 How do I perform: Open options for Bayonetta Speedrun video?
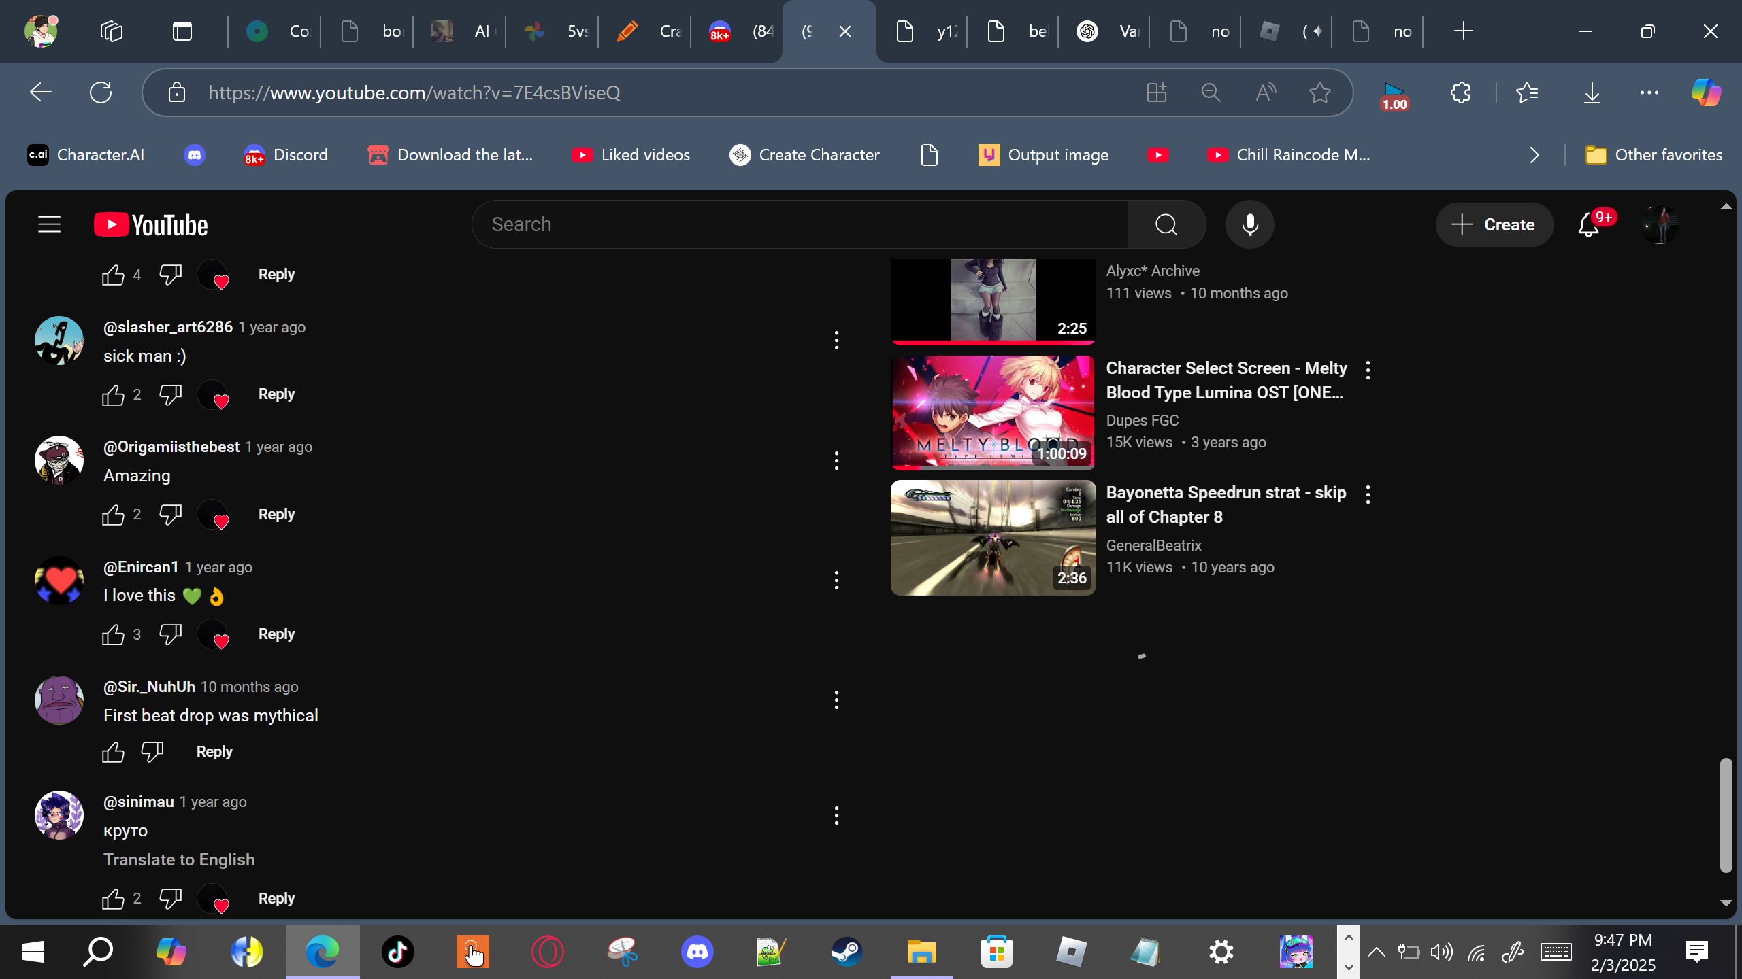click(1368, 495)
